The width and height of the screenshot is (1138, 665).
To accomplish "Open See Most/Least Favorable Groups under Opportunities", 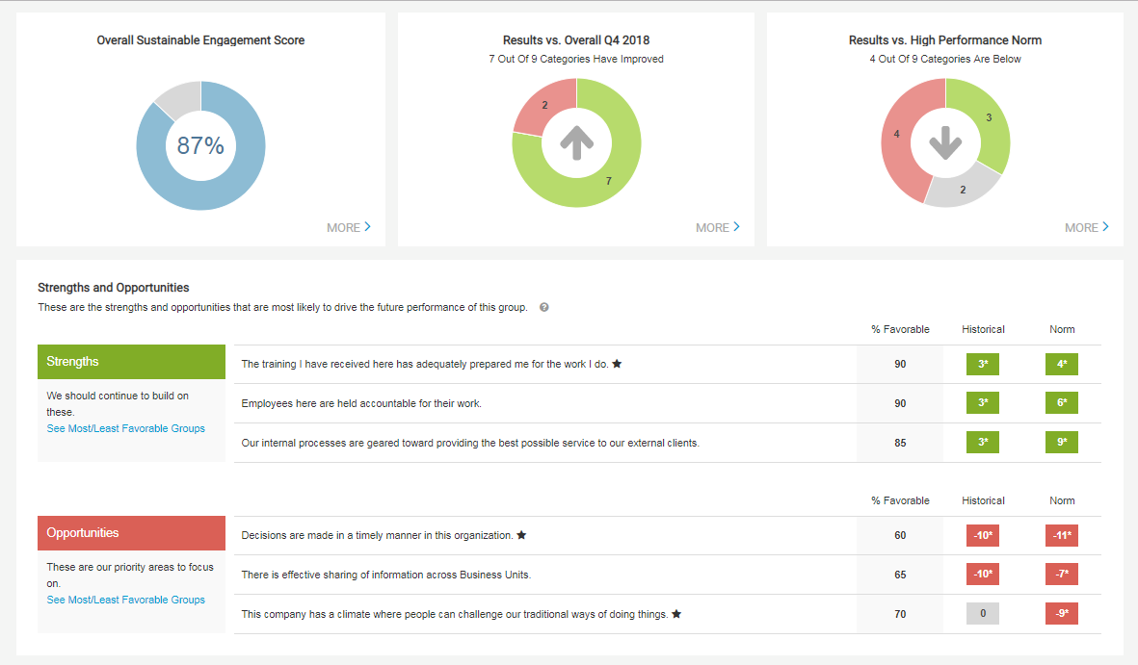I will 125,600.
